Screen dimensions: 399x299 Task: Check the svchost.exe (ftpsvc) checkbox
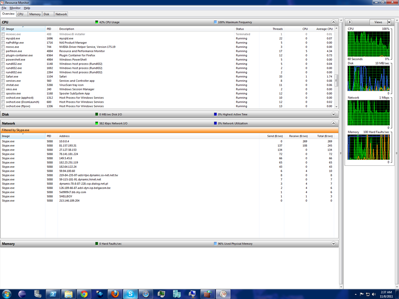3,106
